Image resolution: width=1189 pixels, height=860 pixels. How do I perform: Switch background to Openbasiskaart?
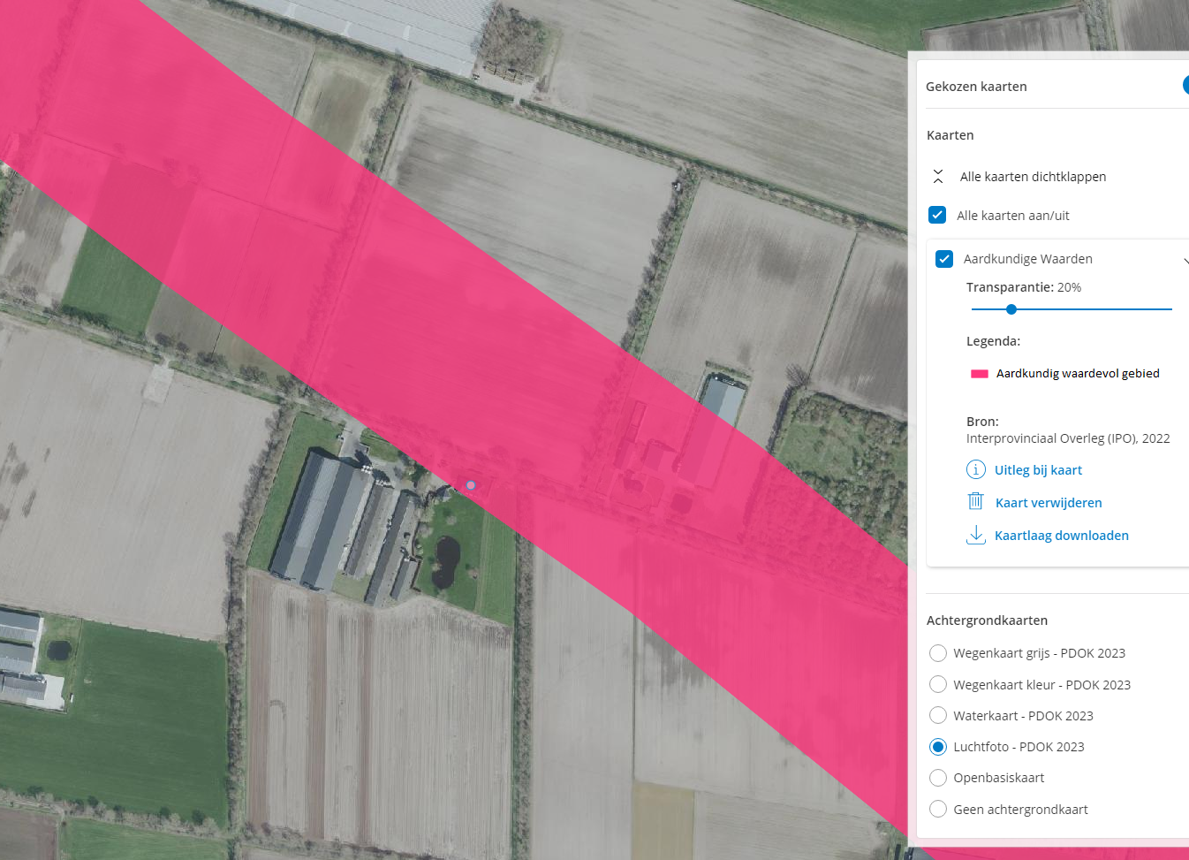[x=938, y=778]
